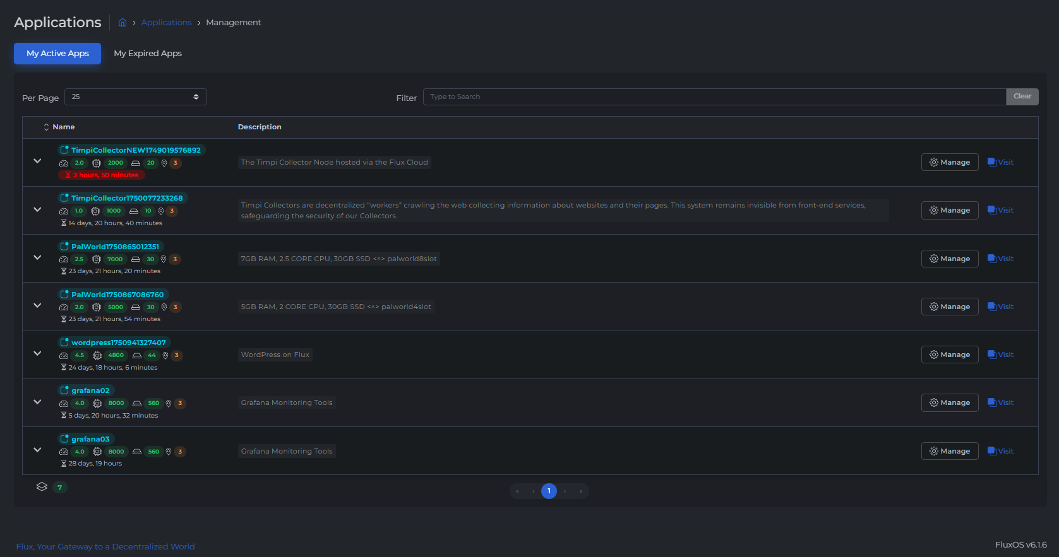Open the Per Page dropdown
1059x557 pixels.
(x=135, y=97)
